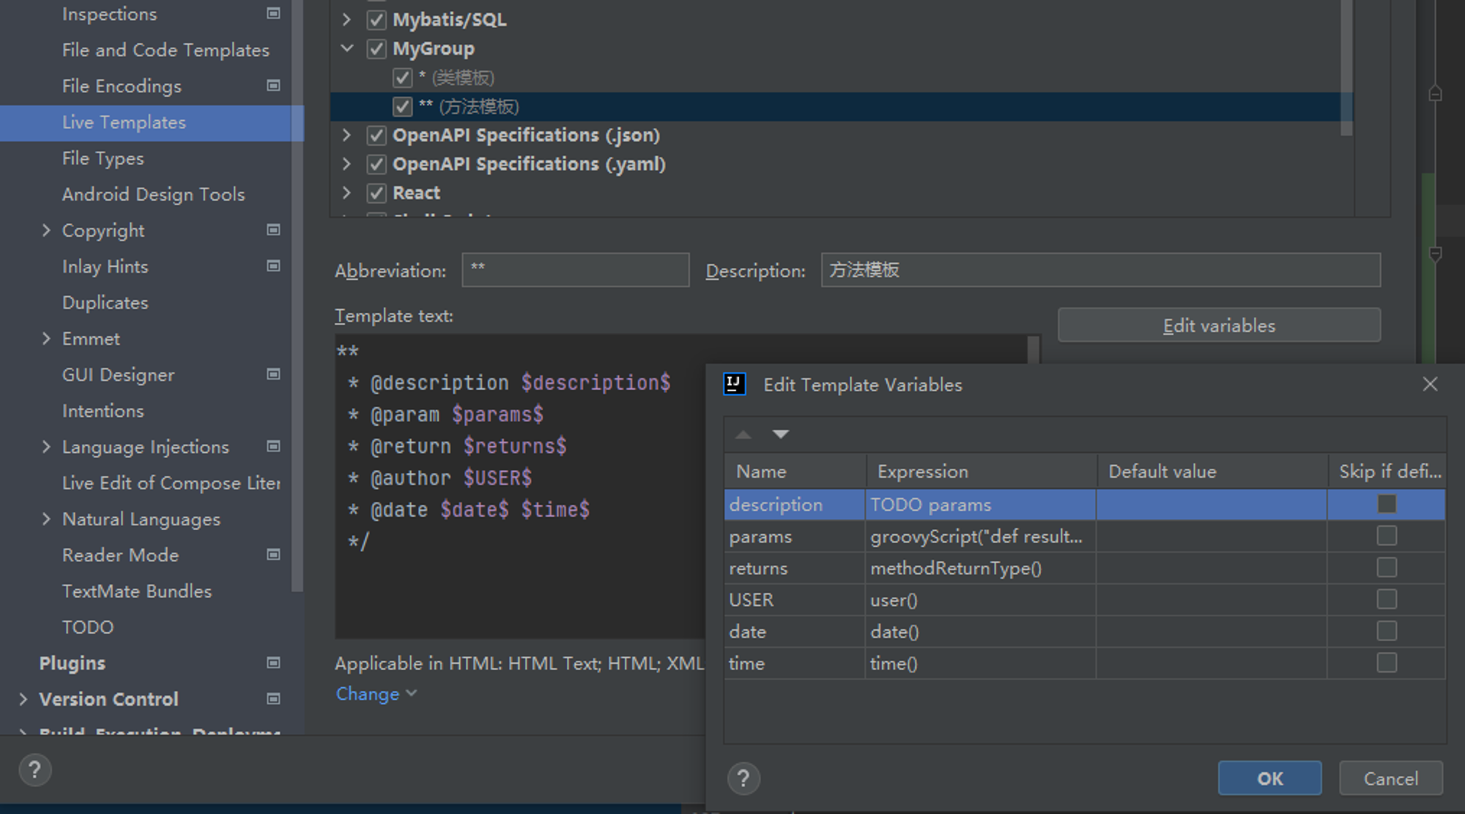
Task: Click project-level icon beside Inlay Hints
Action: click(x=273, y=266)
